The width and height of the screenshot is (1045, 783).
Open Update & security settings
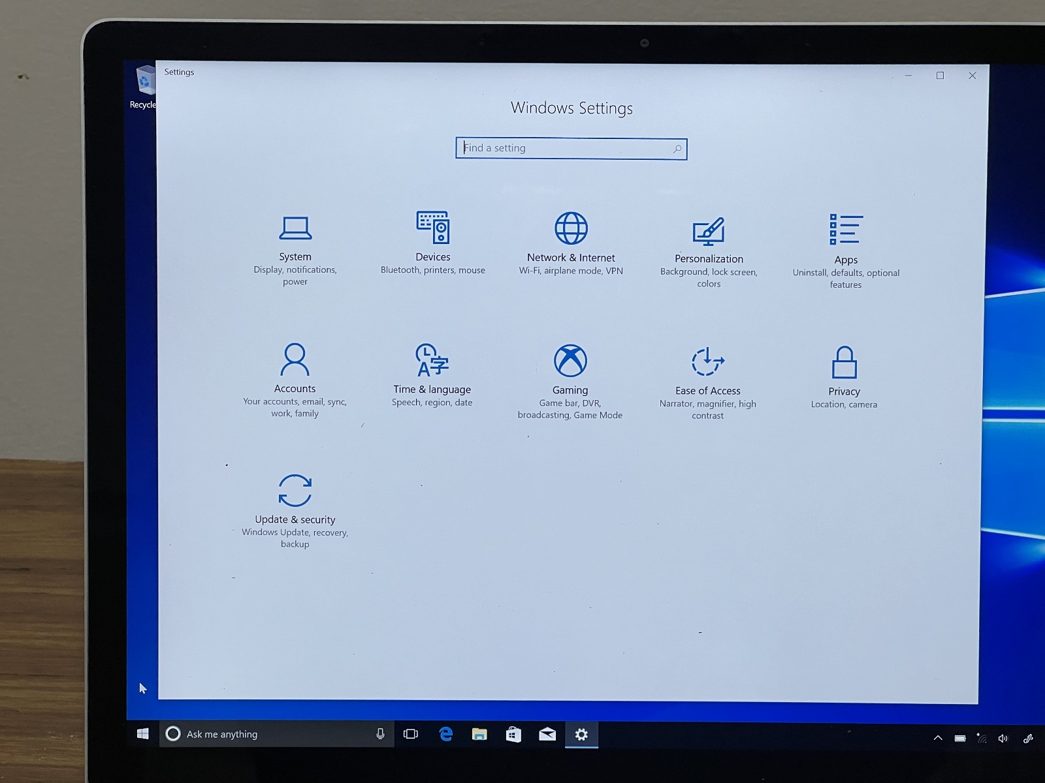point(295,511)
